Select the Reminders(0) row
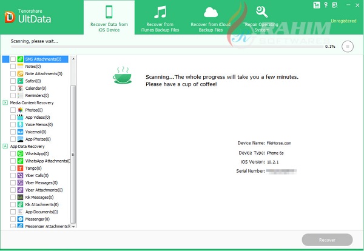 [x=37, y=96]
